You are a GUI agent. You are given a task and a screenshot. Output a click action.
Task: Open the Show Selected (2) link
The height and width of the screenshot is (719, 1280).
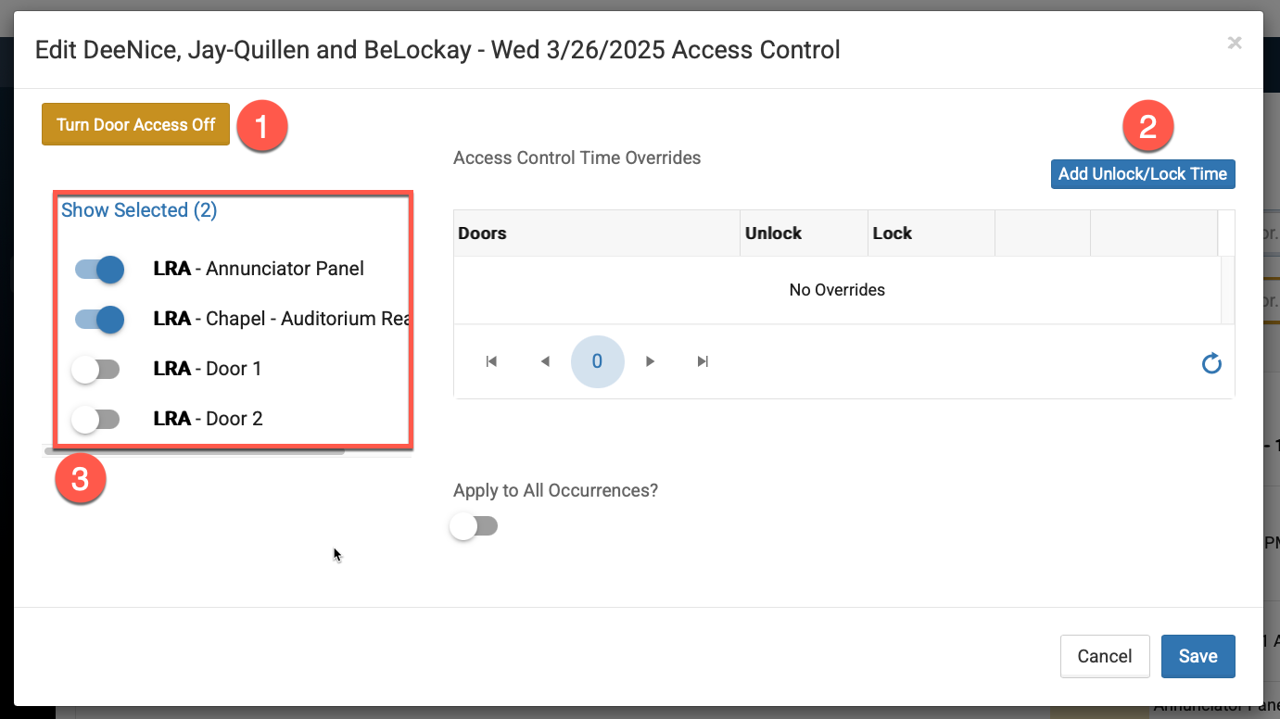pyautogui.click(x=139, y=210)
